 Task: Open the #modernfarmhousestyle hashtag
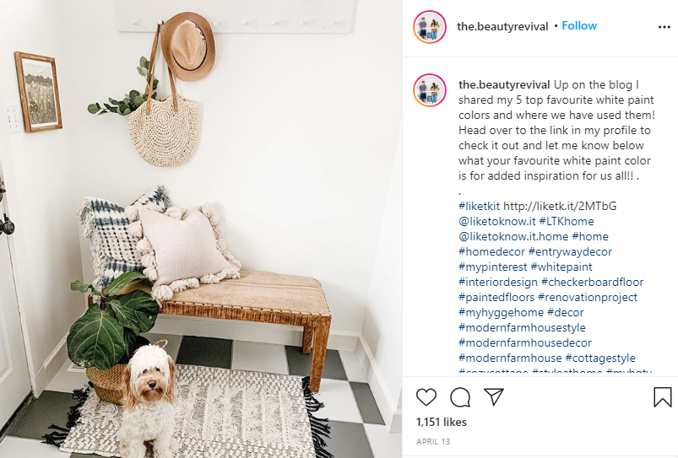pyautogui.click(x=522, y=327)
